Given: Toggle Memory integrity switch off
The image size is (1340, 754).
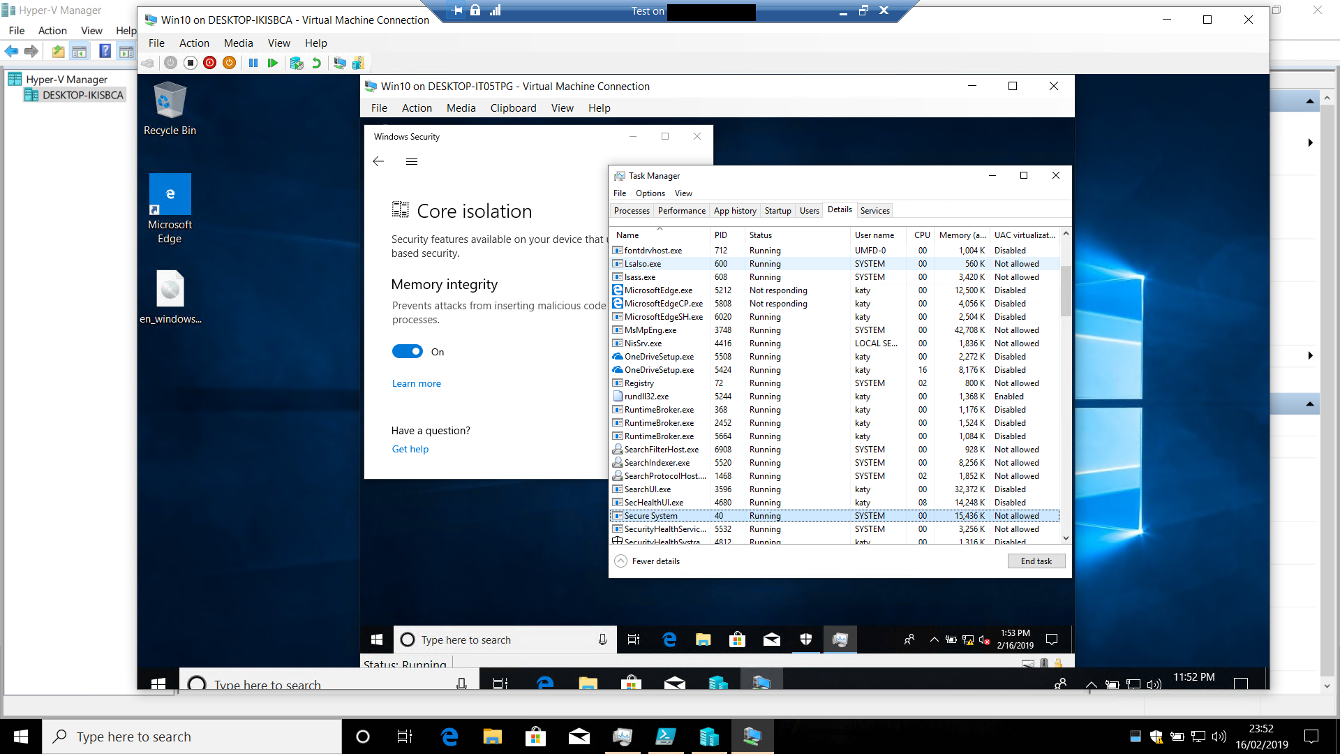Looking at the screenshot, I should (x=408, y=352).
